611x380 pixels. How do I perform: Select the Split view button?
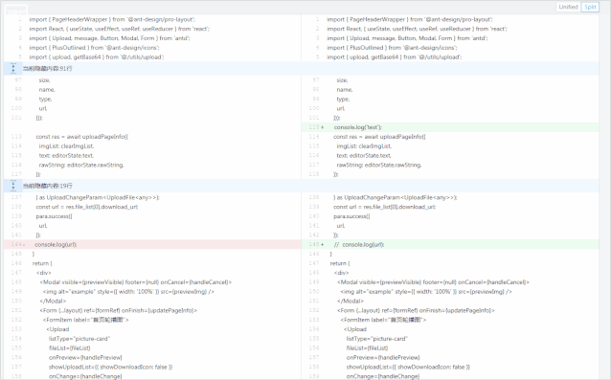[x=590, y=7]
